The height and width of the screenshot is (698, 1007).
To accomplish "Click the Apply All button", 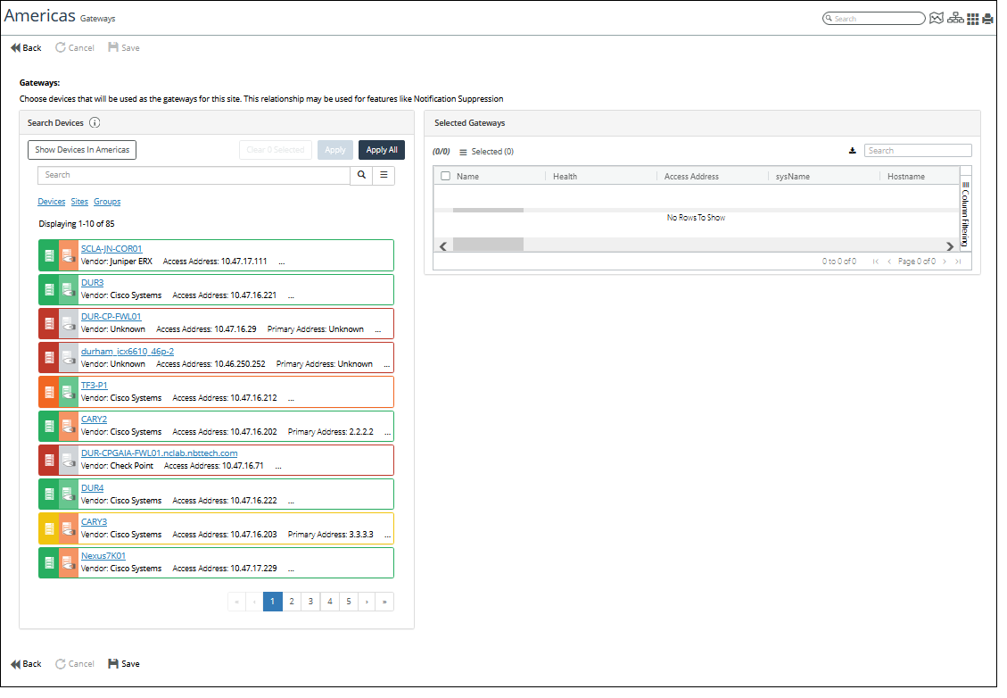I will pos(382,150).
